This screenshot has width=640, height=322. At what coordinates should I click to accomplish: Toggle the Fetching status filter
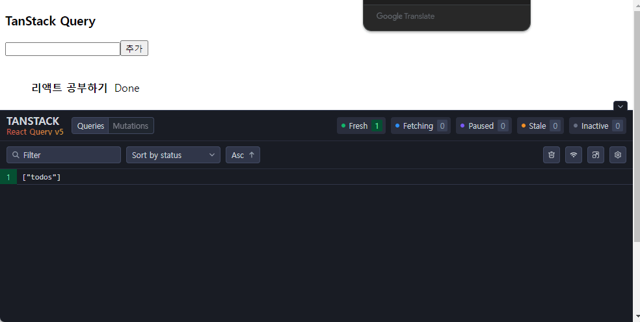[x=421, y=126]
